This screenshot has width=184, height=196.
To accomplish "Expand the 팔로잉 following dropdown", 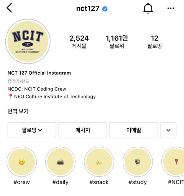I will 32,130.
